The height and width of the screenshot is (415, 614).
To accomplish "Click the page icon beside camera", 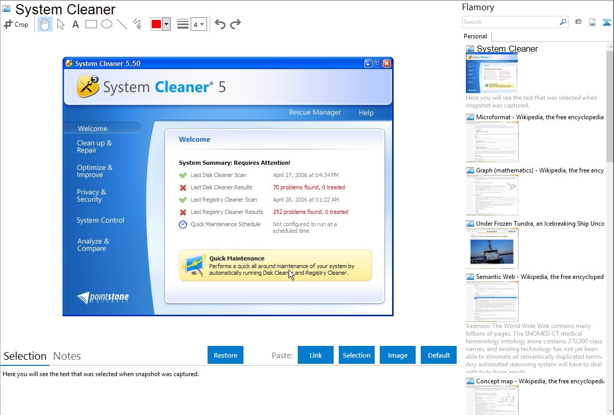I will [x=592, y=22].
